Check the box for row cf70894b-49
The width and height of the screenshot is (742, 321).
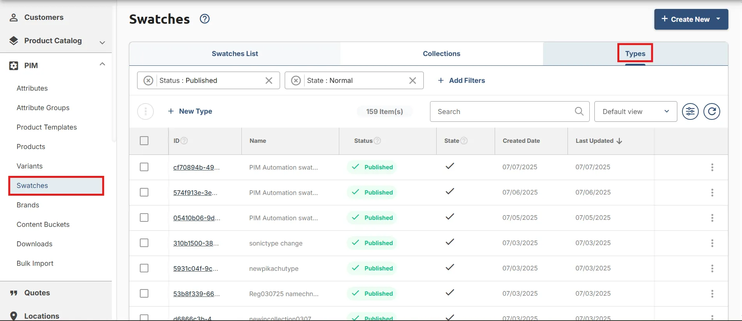pos(144,167)
